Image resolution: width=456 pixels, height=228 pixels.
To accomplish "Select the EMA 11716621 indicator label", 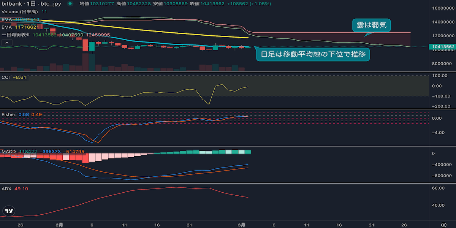I will click(x=7, y=27).
